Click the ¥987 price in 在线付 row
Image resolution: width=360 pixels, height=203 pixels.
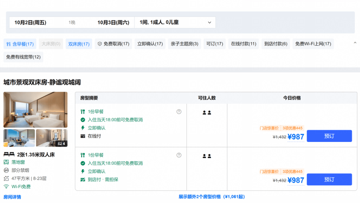coord(296,137)
